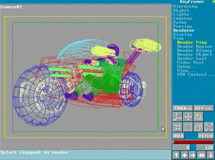Click the outward-pointing arrows icon

pos(209,127)
